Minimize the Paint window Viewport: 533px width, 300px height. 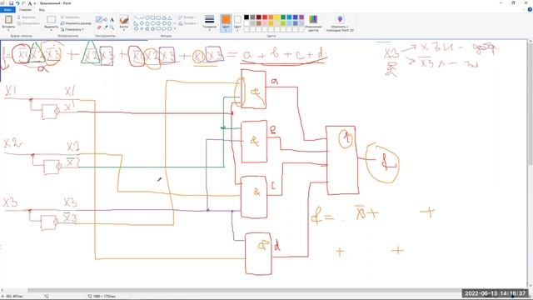point(501,2)
